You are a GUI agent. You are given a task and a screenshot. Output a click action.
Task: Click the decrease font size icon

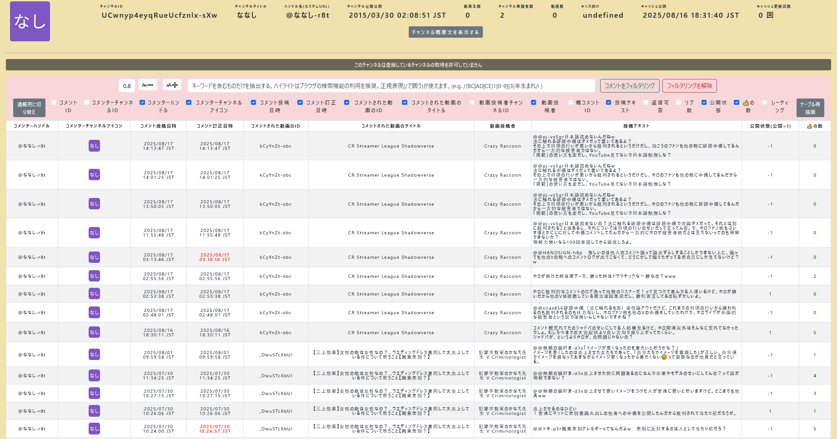pos(148,85)
